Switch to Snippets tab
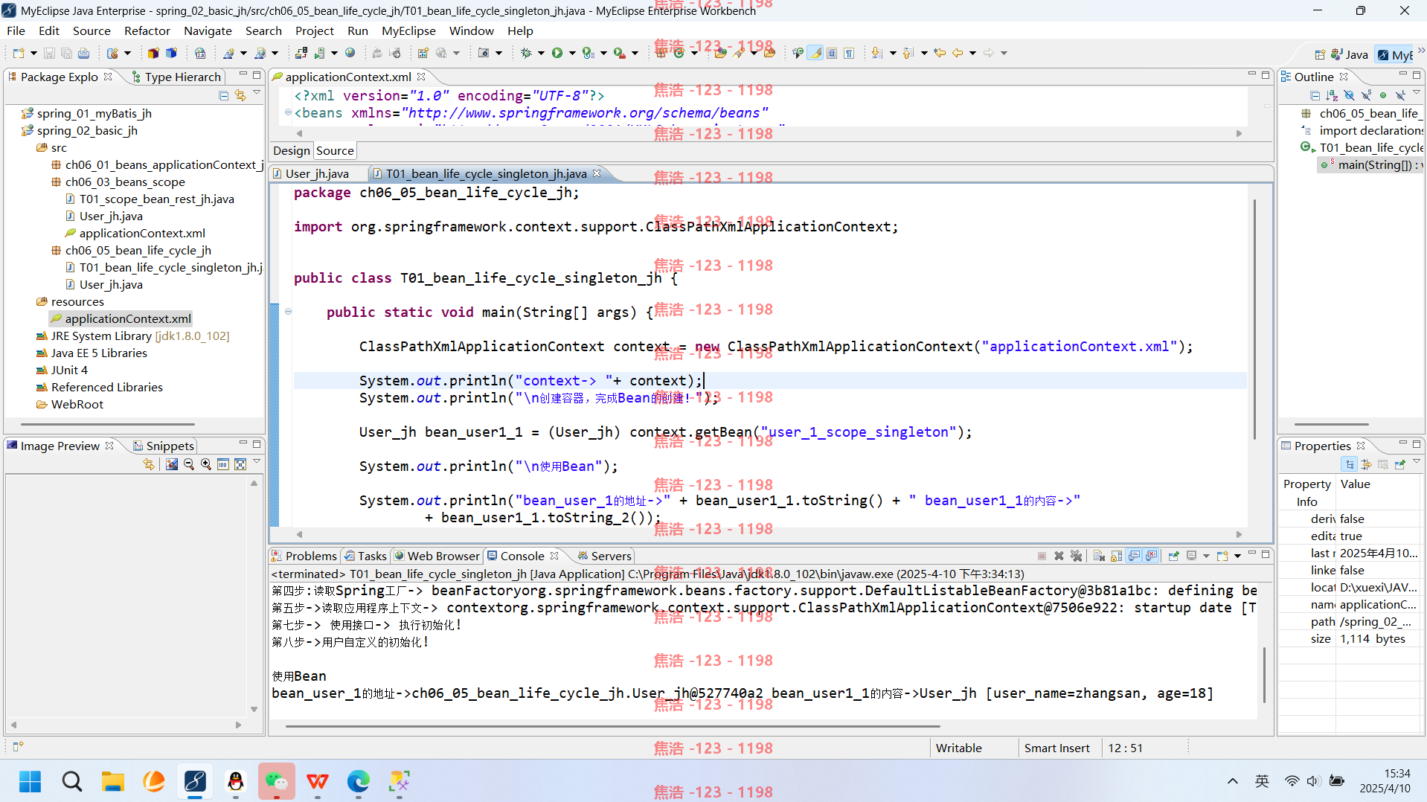The height and width of the screenshot is (802, 1427). point(163,446)
